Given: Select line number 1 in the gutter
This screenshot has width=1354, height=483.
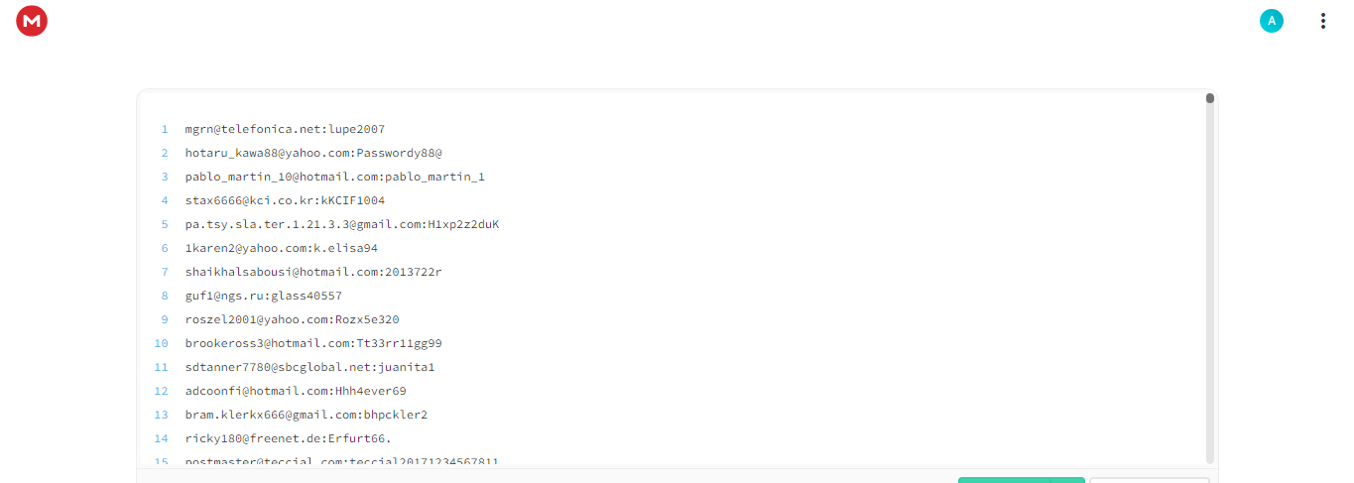Looking at the screenshot, I should [x=165, y=129].
